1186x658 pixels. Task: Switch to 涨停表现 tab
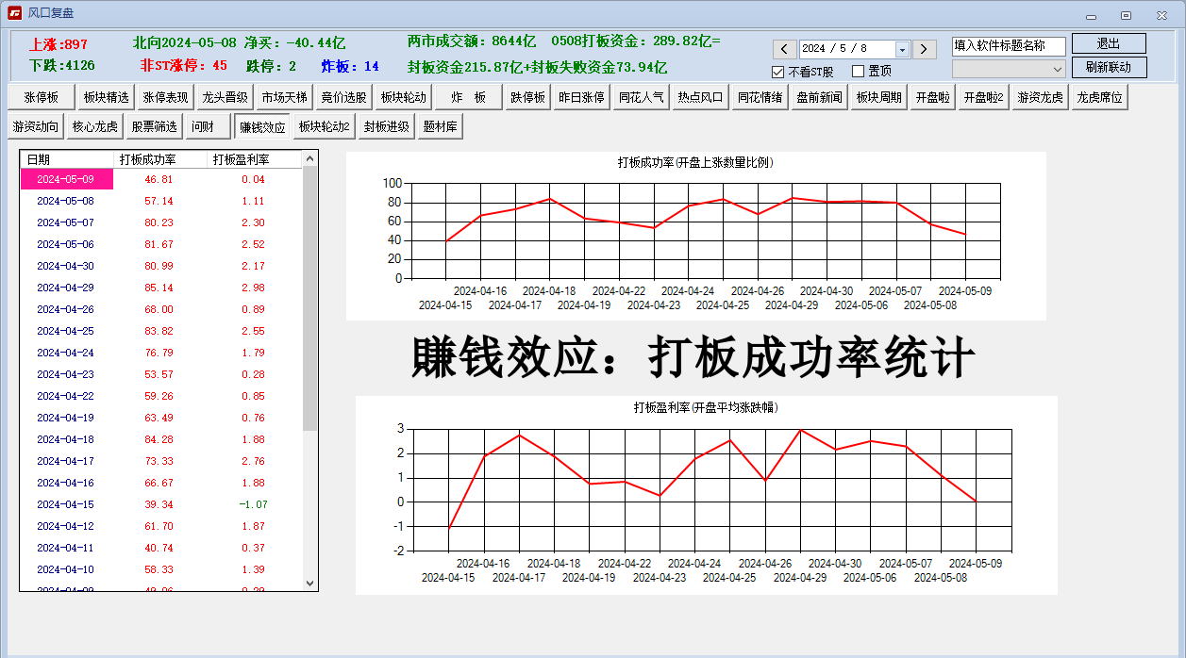click(165, 97)
